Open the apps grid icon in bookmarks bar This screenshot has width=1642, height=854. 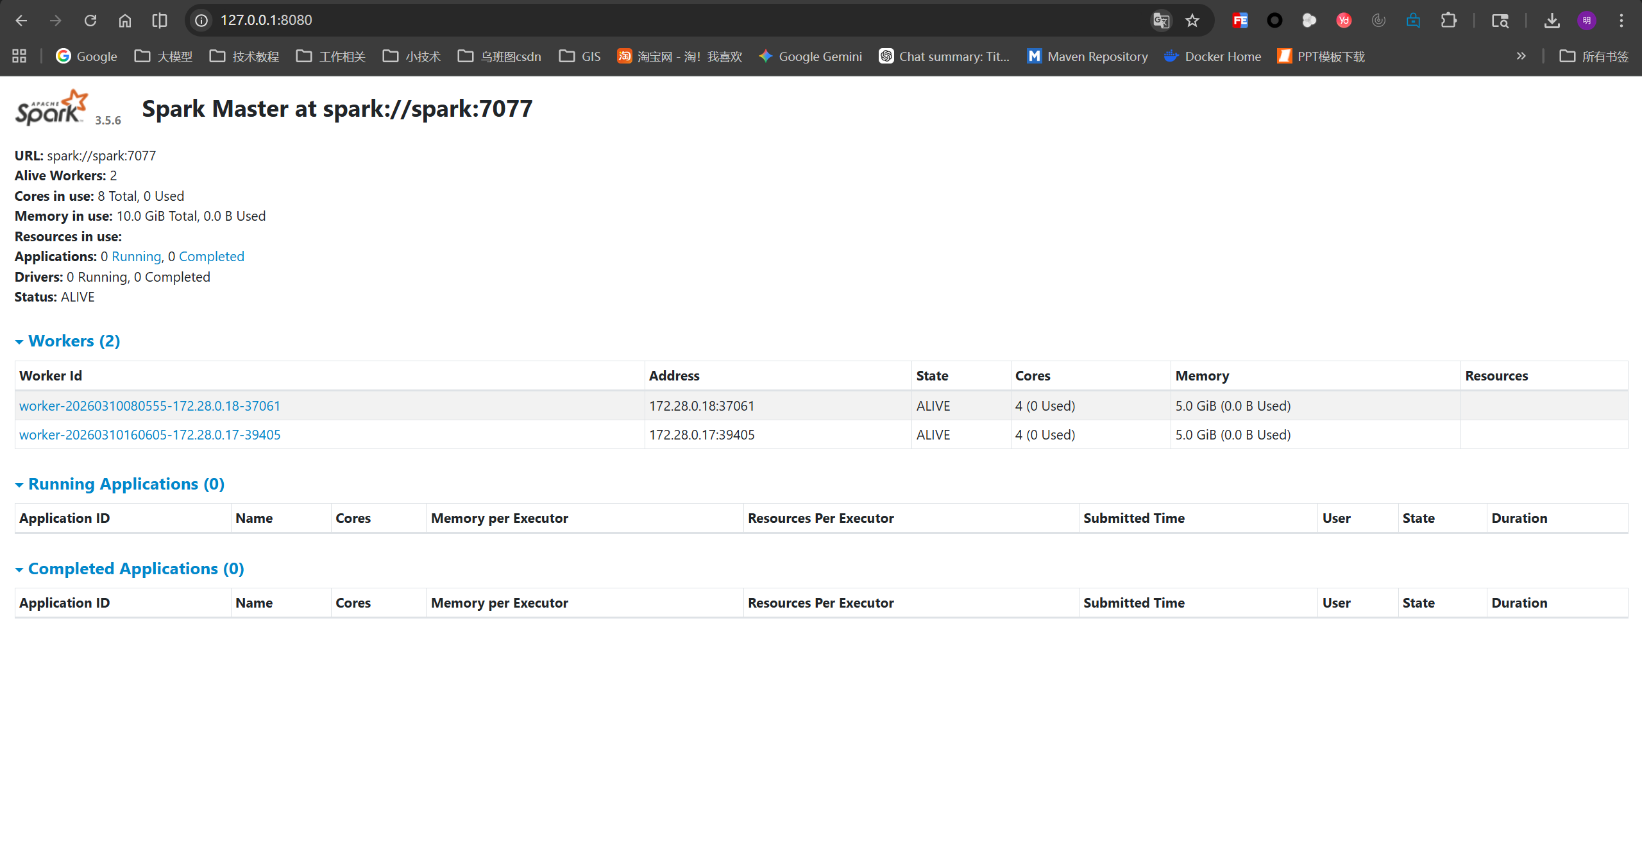click(x=19, y=56)
